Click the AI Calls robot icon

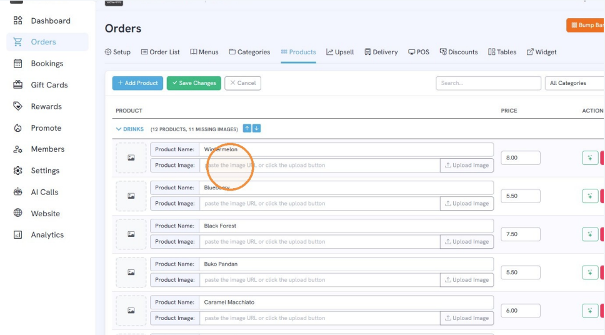17,192
